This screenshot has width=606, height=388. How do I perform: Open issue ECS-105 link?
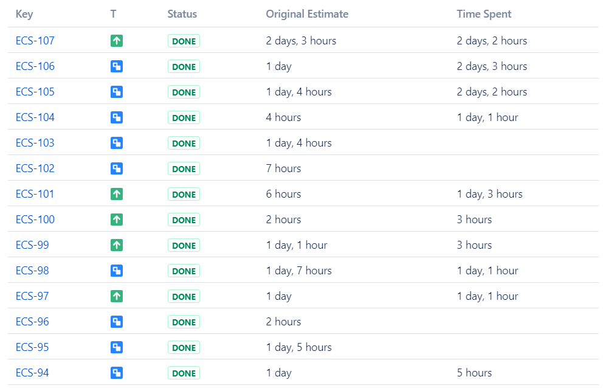(x=35, y=92)
